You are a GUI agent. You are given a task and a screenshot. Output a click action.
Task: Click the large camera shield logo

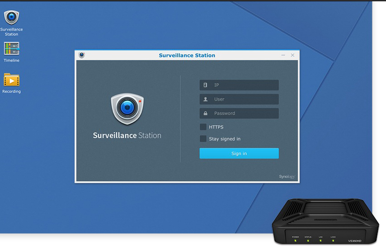pyautogui.click(x=127, y=108)
